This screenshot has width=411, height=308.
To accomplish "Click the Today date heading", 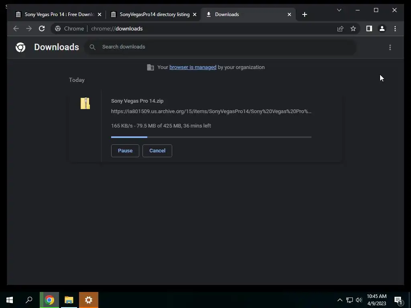I will tap(77, 80).
